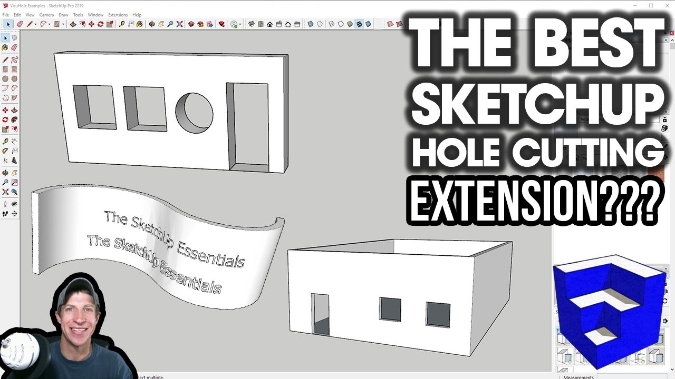Image resolution: width=675 pixels, height=379 pixels.
Task: Open the Window menu
Action: point(95,15)
